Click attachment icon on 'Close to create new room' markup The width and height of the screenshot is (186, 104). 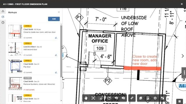click(56, 38)
